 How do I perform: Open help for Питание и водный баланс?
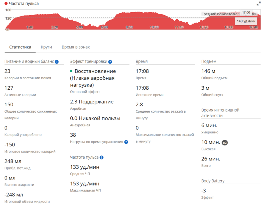point(57,62)
